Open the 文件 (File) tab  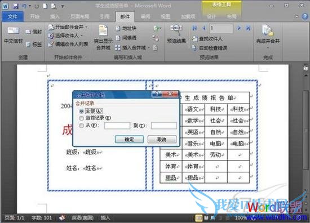pyautogui.click(x=12, y=16)
